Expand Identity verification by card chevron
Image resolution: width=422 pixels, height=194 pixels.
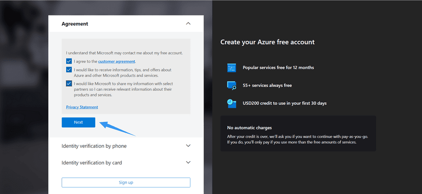point(188,162)
